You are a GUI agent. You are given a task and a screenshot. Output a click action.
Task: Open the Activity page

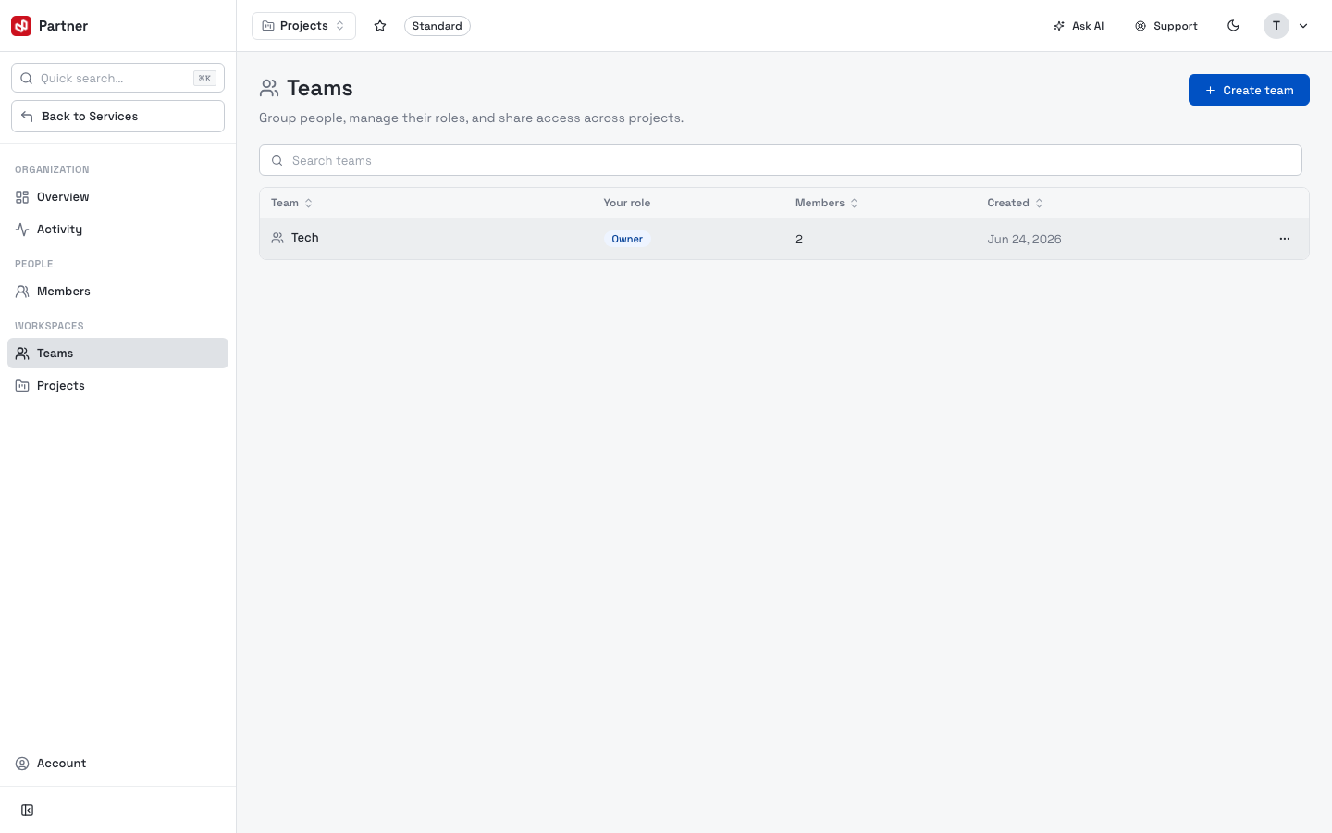coord(117,230)
